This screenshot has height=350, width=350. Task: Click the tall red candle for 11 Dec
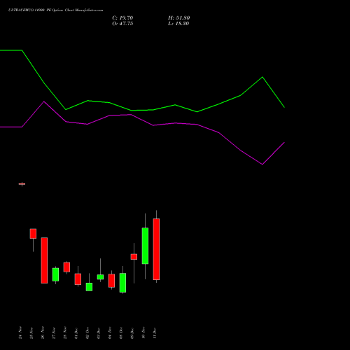(156, 249)
